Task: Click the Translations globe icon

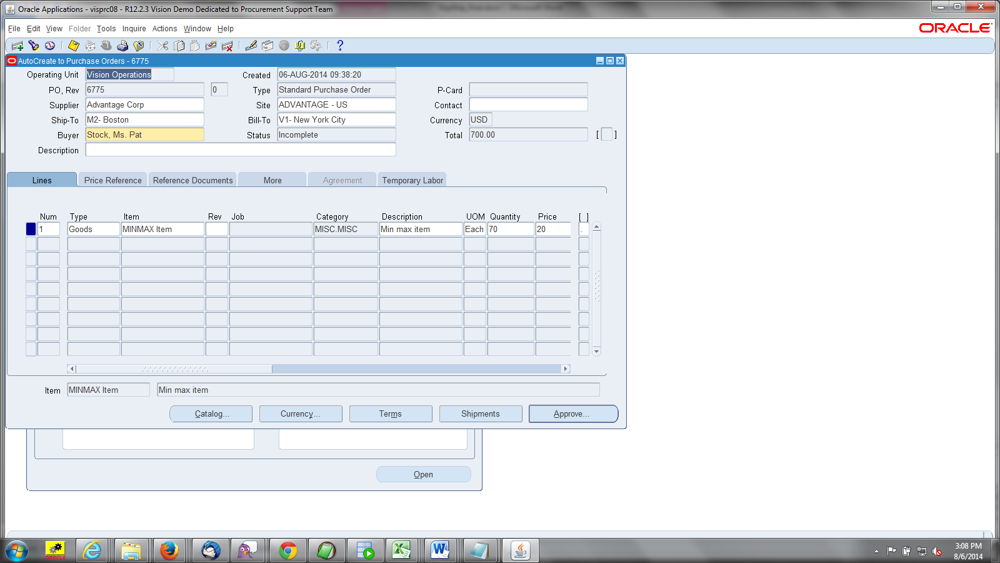Action: tap(284, 46)
